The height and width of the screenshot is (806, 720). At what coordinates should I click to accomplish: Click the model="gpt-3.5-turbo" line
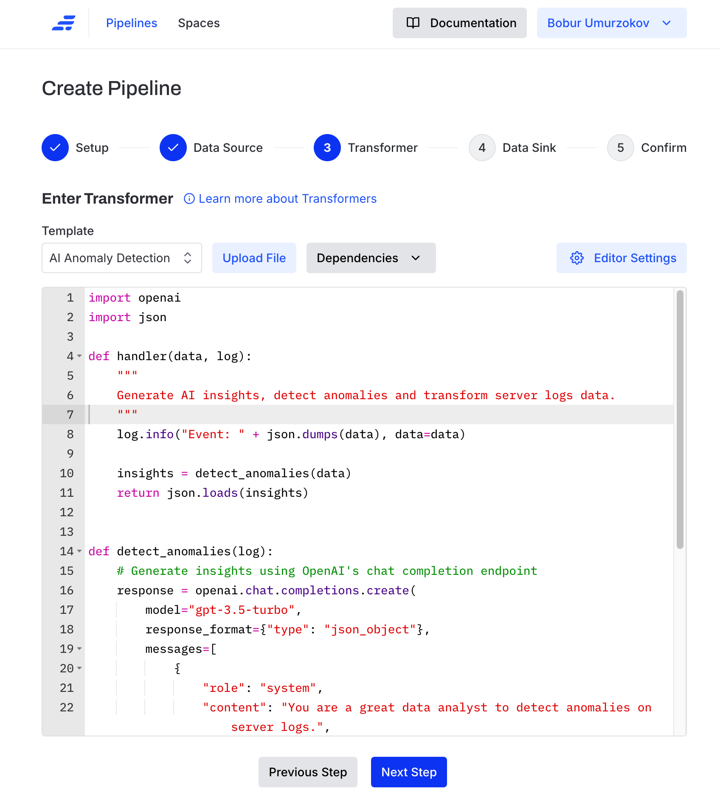click(223, 610)
